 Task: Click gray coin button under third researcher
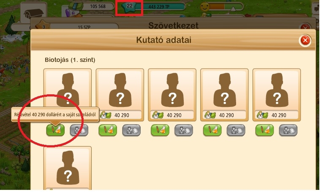(184, 130)
